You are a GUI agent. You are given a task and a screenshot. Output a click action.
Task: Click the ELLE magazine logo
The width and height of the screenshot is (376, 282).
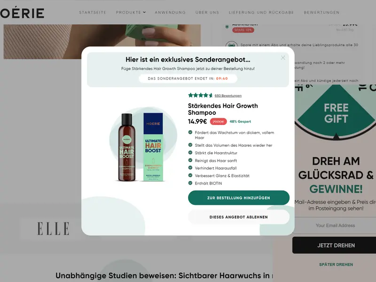[53, 228]
